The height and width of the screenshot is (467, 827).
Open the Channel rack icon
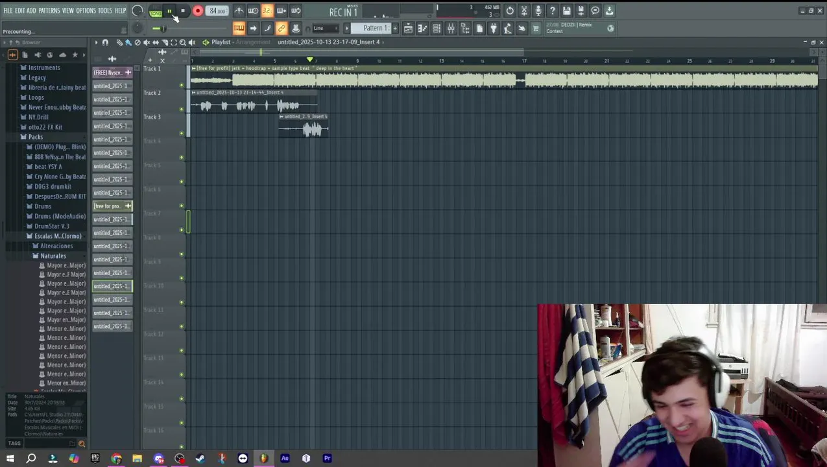point(437,29)
